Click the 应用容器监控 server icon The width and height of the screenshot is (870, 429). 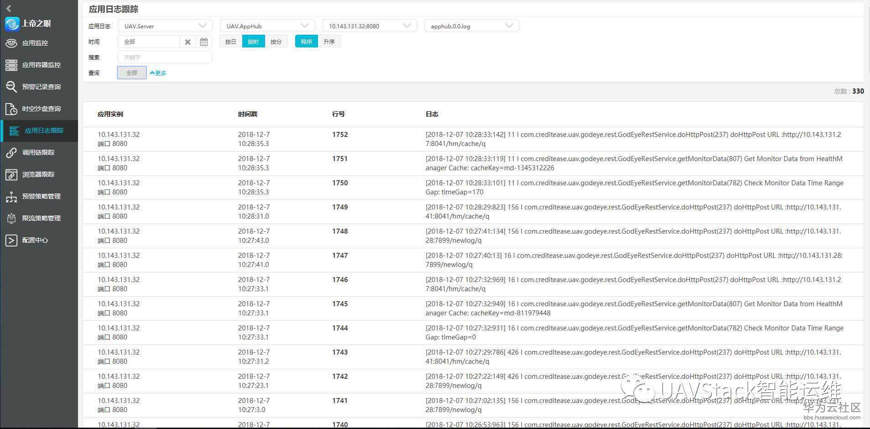(x=11, y=65)
